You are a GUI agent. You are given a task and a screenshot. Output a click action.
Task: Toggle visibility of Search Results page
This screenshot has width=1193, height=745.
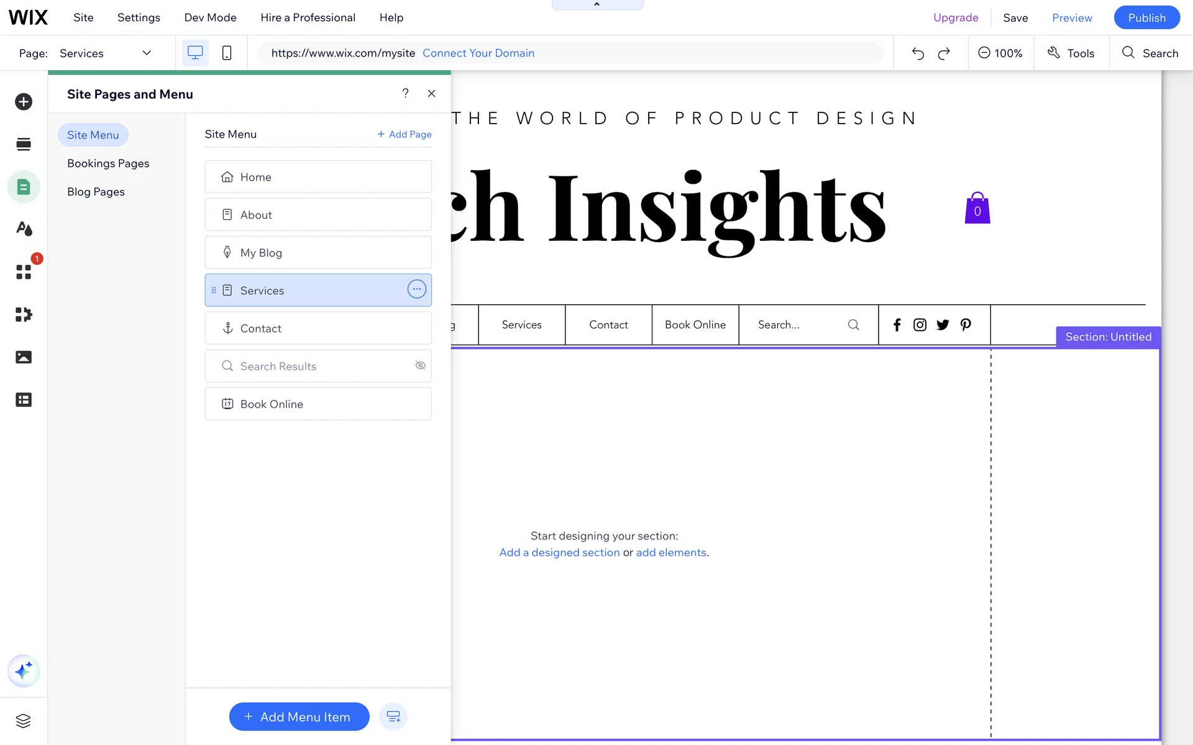pos(420,366)
